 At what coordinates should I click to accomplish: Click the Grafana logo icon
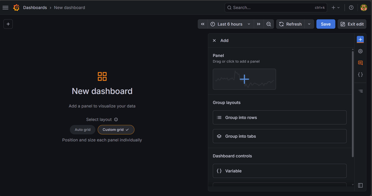[16, 8]
